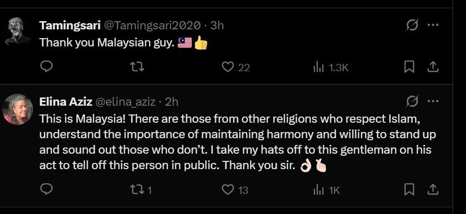466x214 pixels.
Task: Bookmark Tamingsari's tweet
Action: [409, 67]
